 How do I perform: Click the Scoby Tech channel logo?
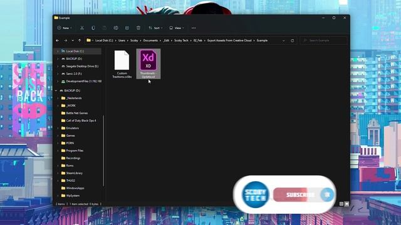[x=256, y=194]
